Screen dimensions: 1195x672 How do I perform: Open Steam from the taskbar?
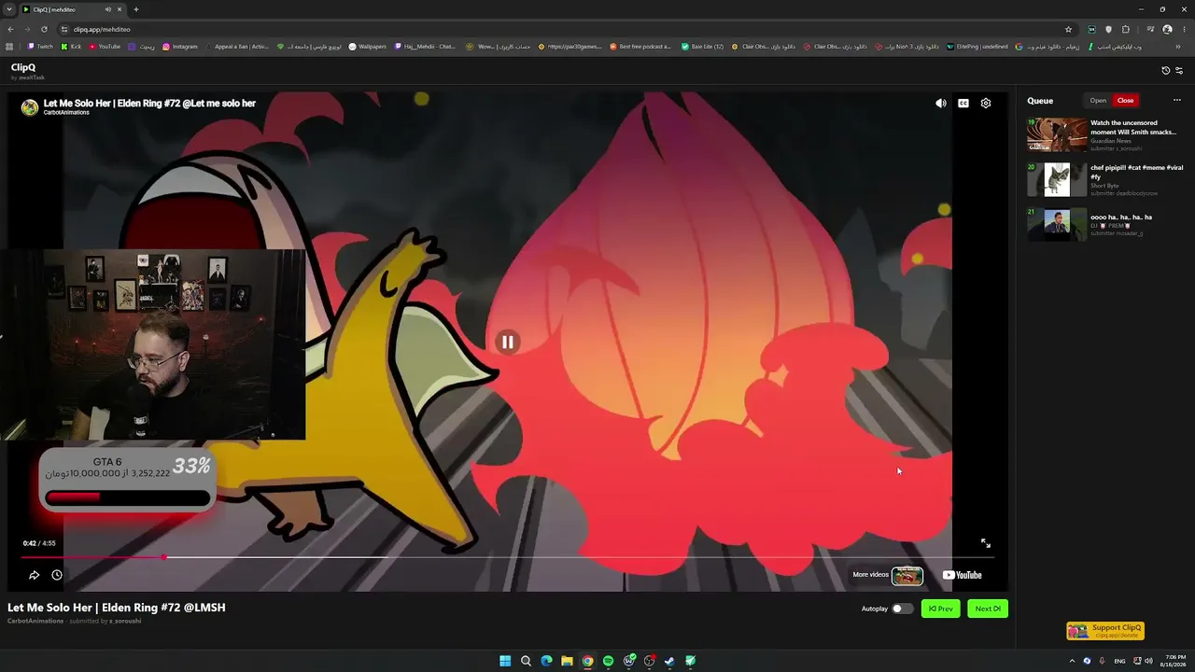coord(669,661)
